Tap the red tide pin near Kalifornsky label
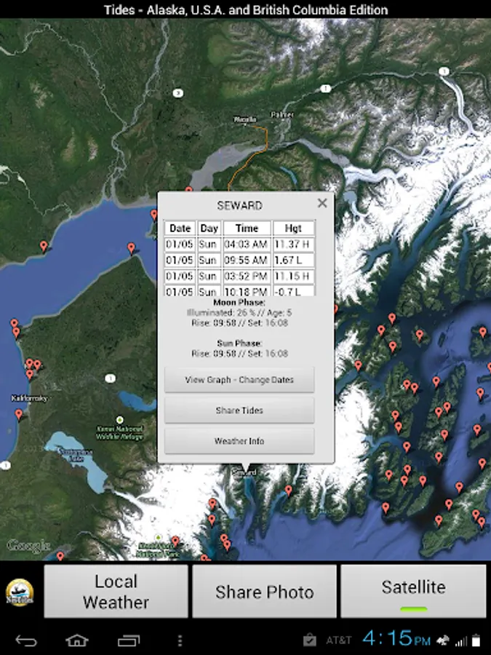This screenshot has width=491, height=655. [x=19, y=414]
